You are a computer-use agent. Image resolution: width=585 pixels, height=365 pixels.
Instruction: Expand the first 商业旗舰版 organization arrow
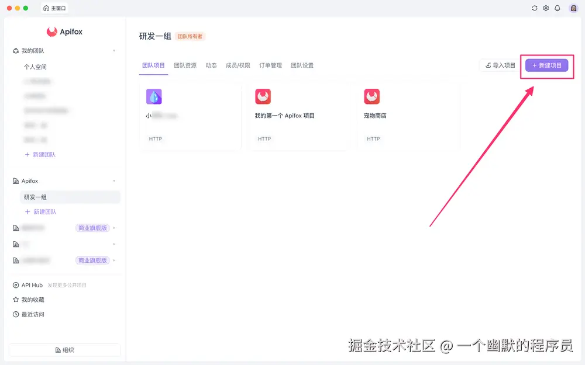(114, 228)
